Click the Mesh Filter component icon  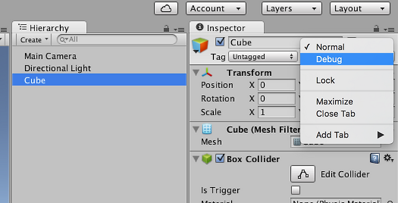click(207, 129)
